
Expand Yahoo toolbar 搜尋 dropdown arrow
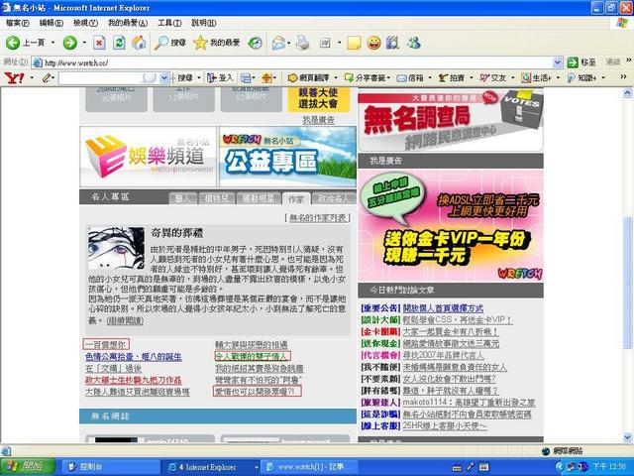click(199, 77)
